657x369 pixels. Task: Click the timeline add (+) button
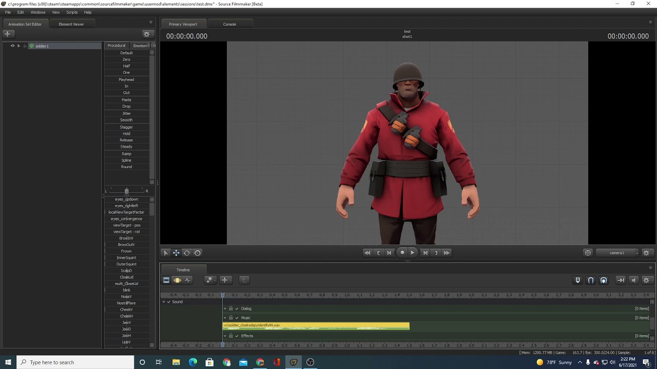click(x=225, y=280)
